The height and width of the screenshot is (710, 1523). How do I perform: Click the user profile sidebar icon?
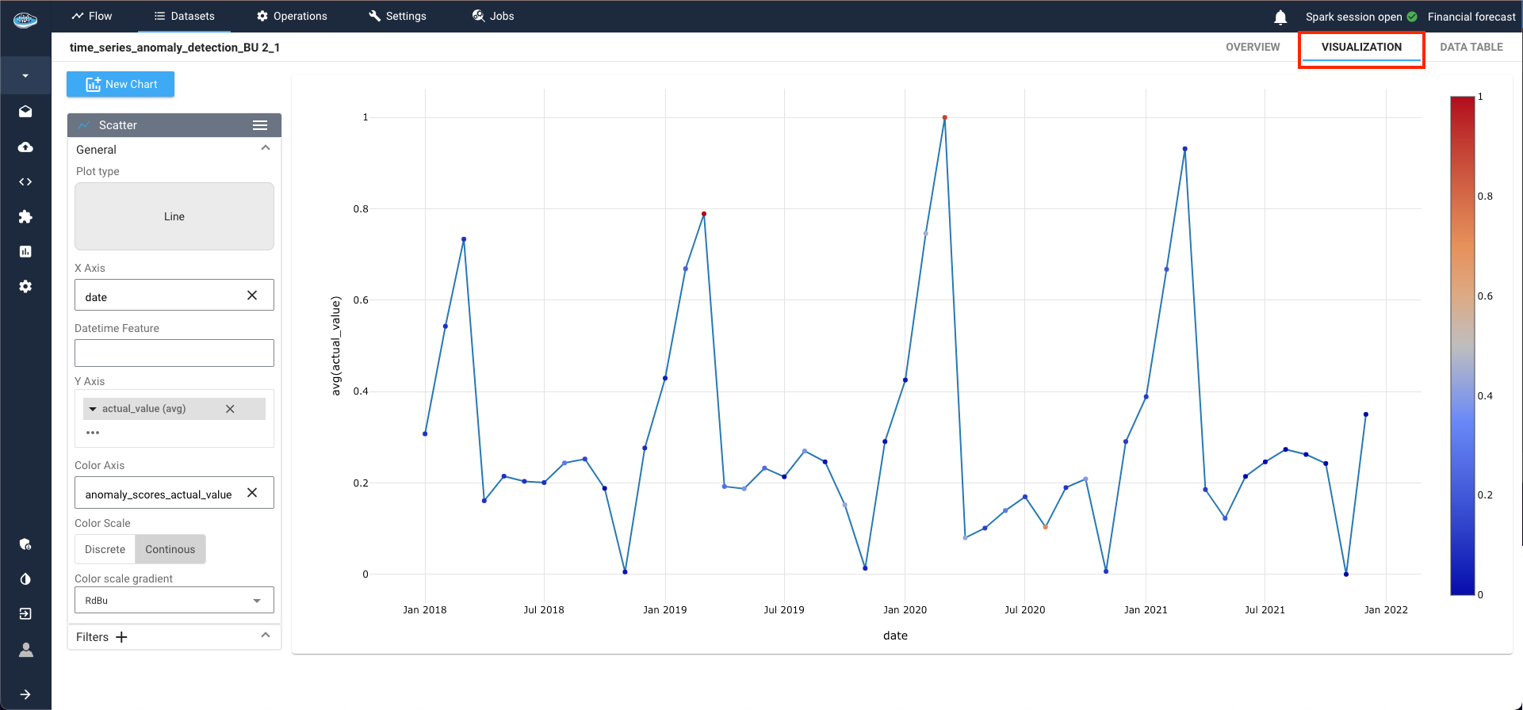[x=25, y=650]
